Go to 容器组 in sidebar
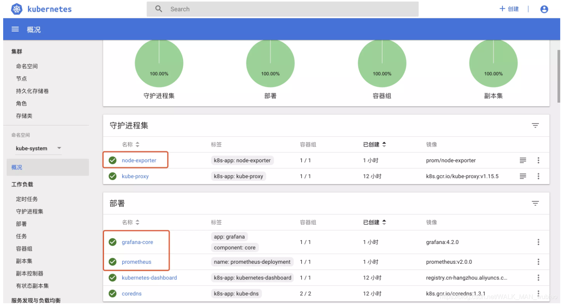Image resolution: width=561 pixels, height=304 pixels. pos(24,249)
